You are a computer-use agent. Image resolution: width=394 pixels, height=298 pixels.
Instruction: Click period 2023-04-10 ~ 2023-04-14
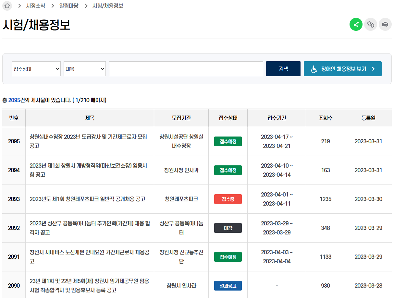point(277,170)
